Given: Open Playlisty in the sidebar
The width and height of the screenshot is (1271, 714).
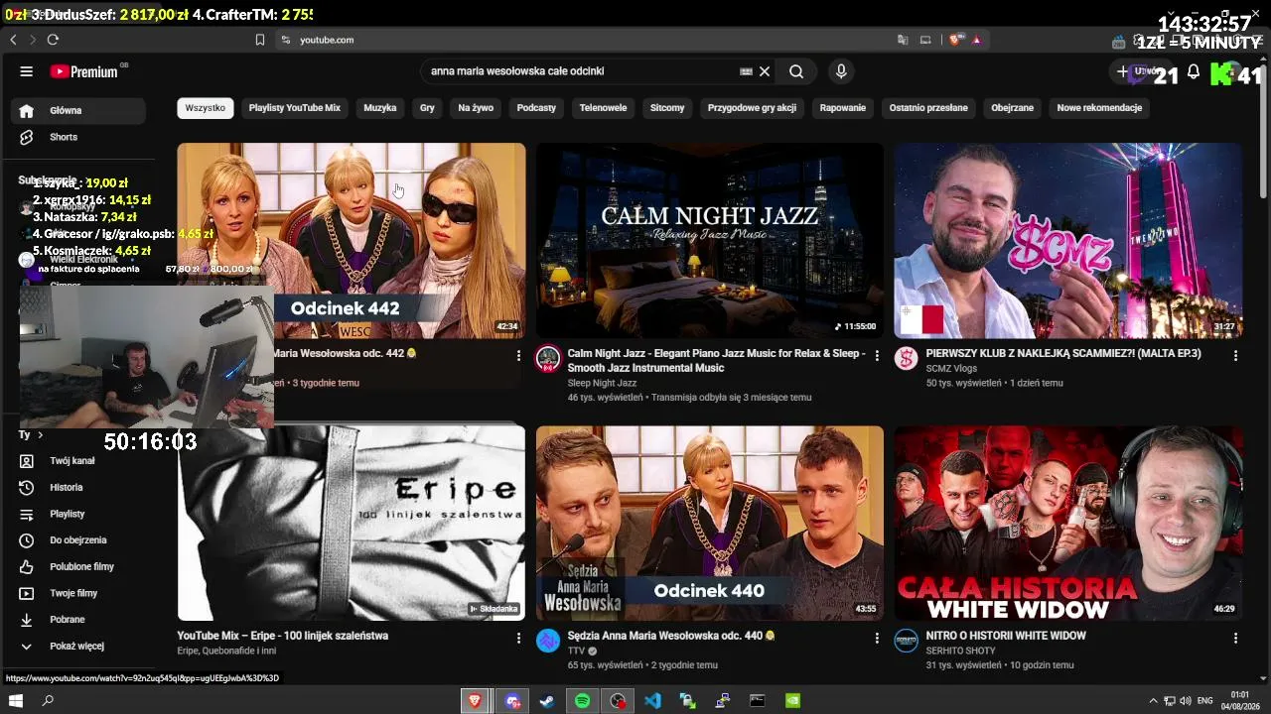Looking at the screenshot, I should click(x=79, y=514).
